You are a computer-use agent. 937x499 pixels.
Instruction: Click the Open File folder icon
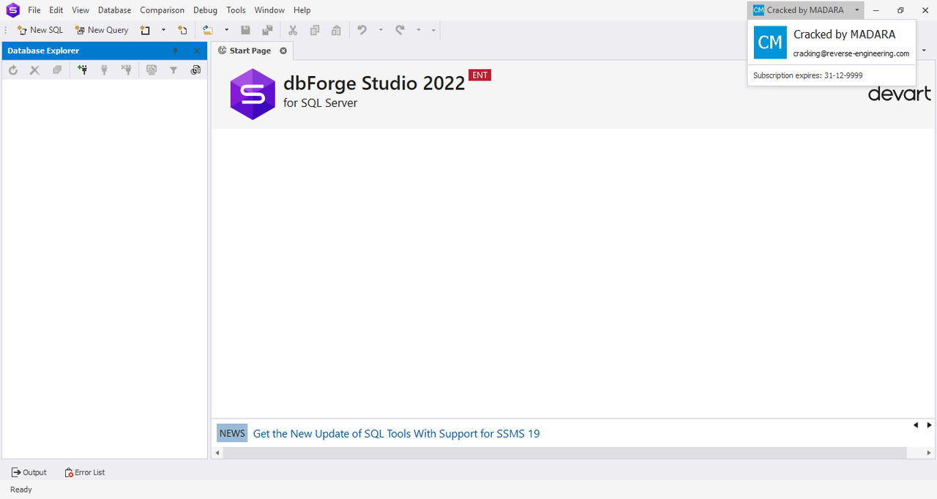point(208,30)
